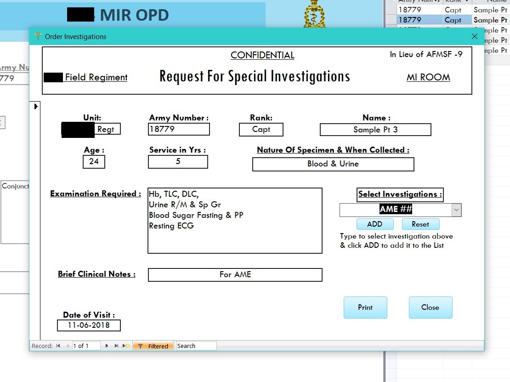Create new blank record icon
The width and height of the screenshot is (510, 382).
tap(126, 346)
